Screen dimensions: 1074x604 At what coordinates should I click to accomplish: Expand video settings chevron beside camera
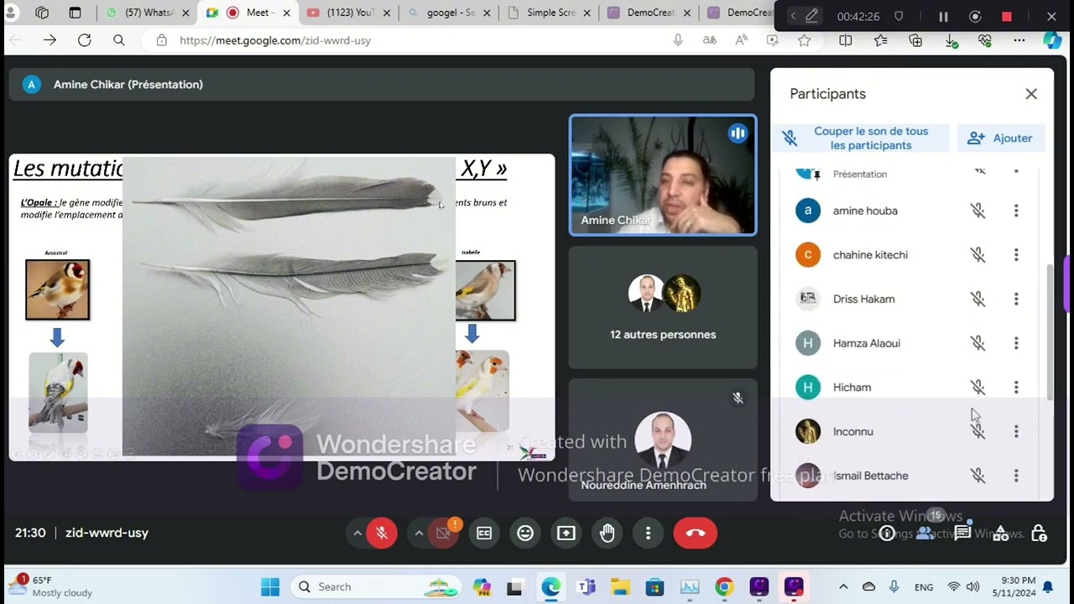(419, 533)
